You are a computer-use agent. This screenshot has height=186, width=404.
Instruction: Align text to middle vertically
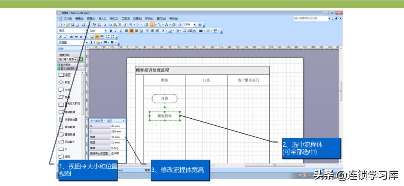point(97,37)
